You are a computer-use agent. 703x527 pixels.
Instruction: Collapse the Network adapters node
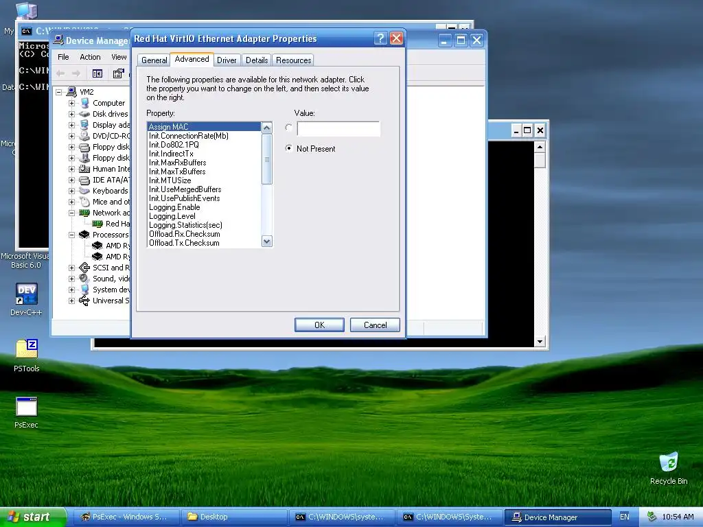[71, 213]
